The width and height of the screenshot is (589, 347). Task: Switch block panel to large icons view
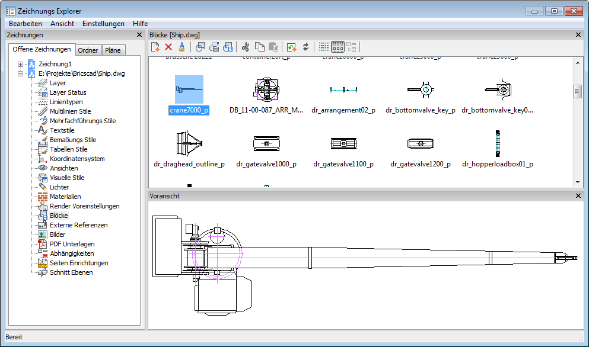pos(337,47)
